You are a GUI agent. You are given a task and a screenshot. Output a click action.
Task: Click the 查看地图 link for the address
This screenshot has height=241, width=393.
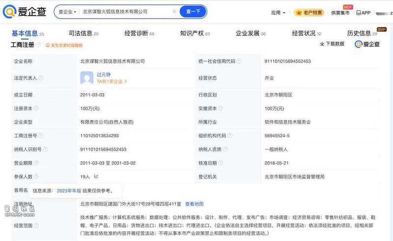pos(194,204)
